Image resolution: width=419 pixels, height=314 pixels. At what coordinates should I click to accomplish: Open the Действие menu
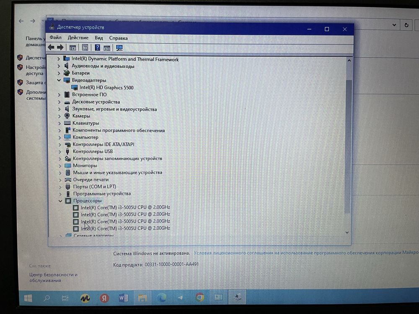[78, 38]
